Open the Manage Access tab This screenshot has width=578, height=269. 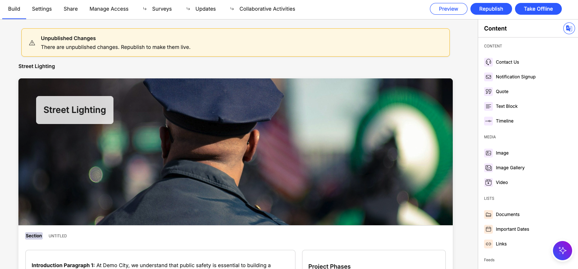[x=109, y=9]
